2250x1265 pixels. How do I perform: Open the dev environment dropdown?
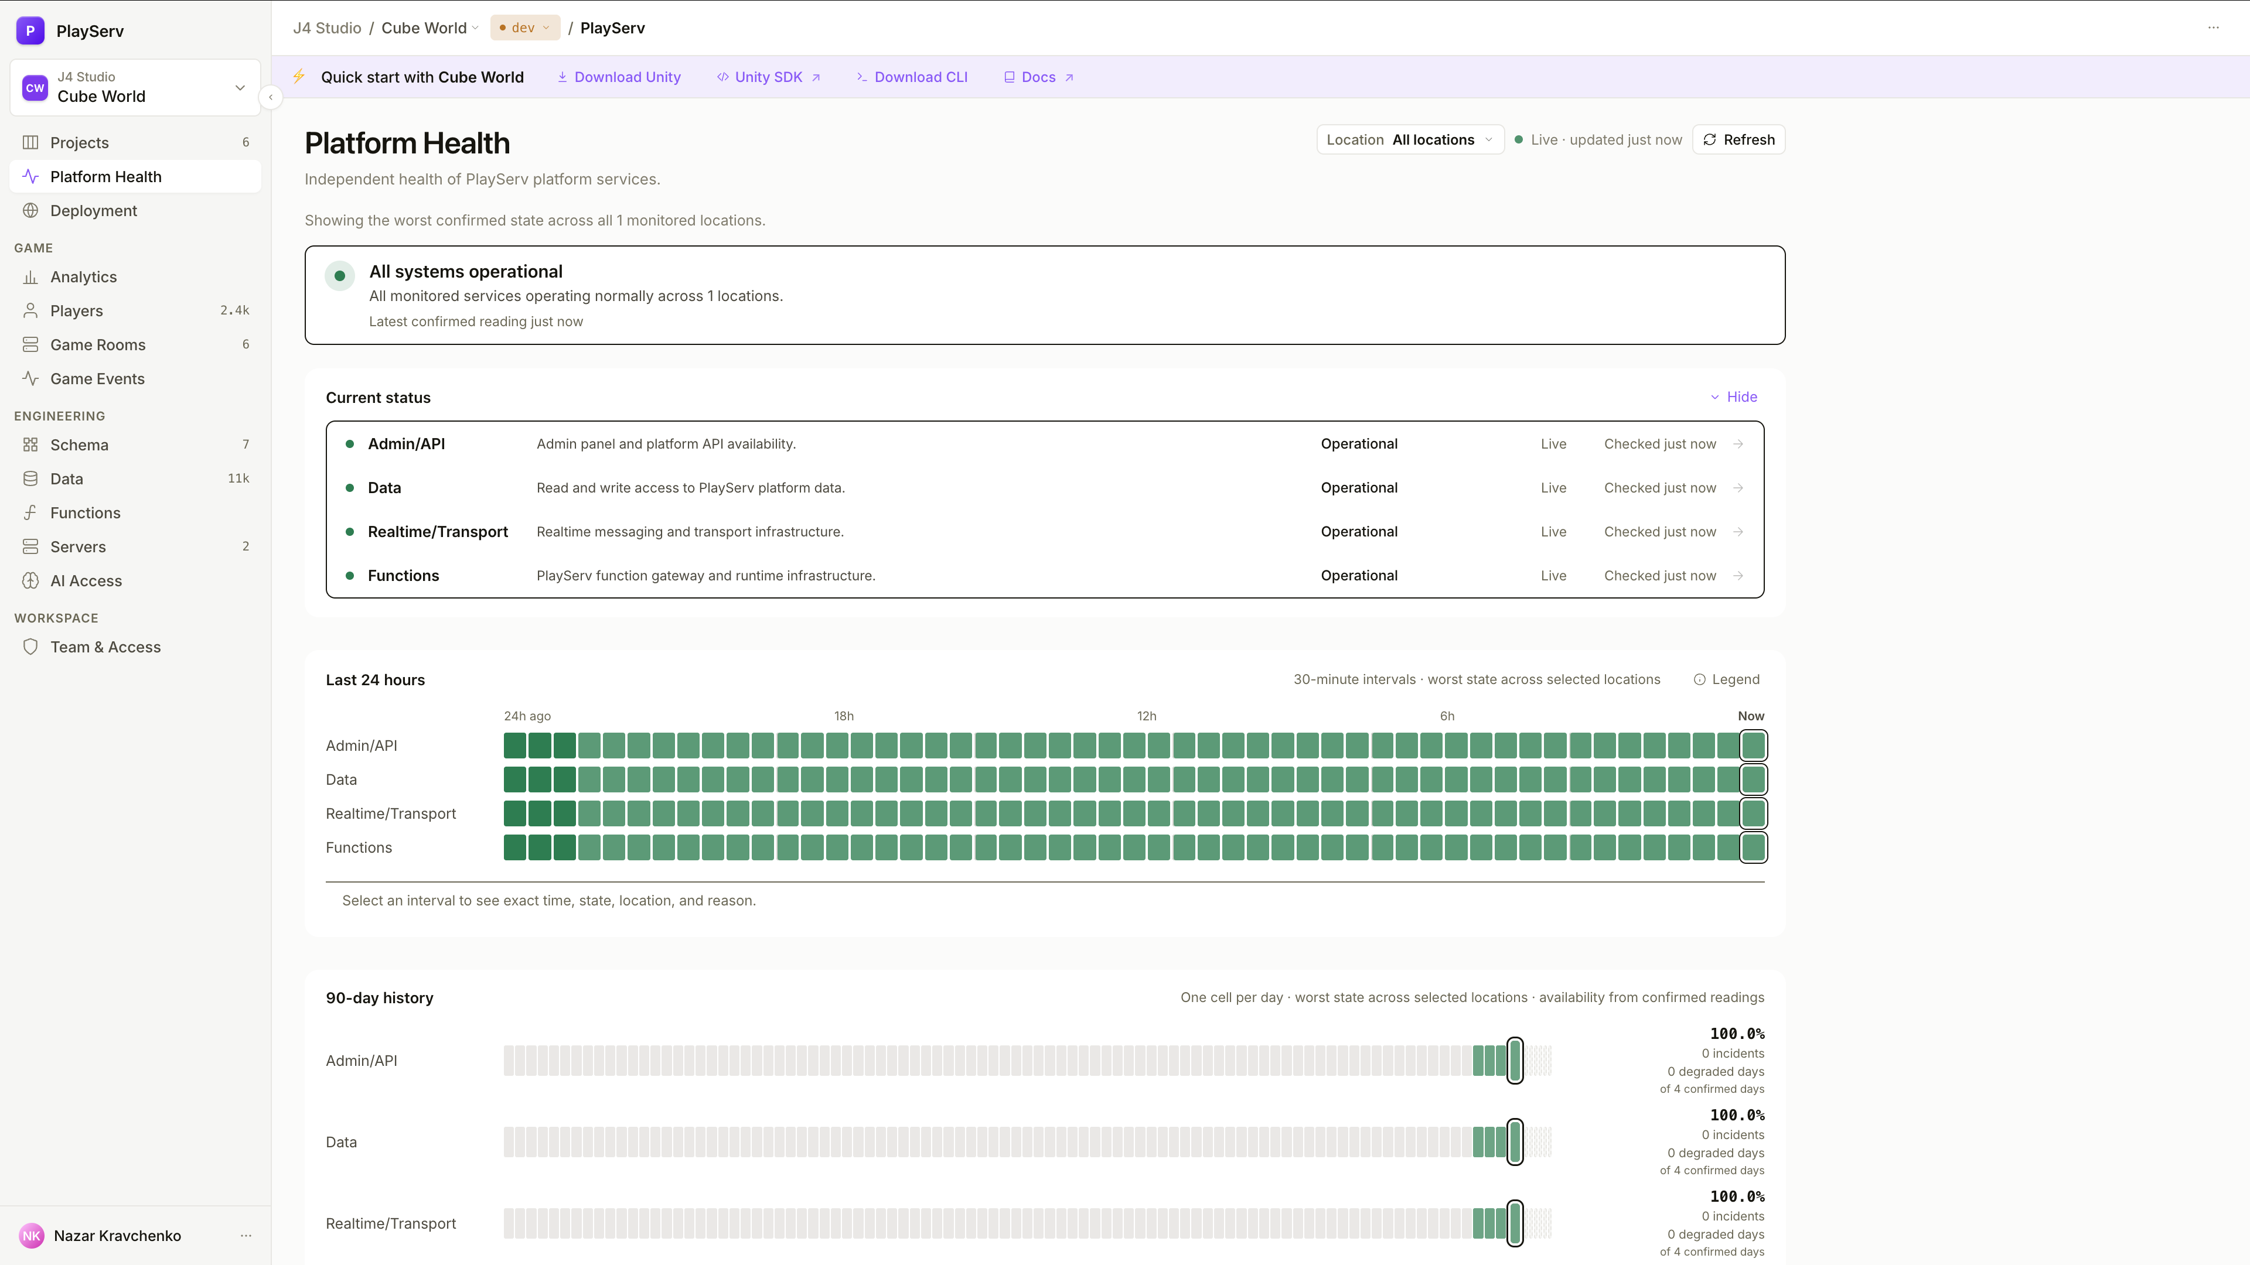(x=525, y=28)
